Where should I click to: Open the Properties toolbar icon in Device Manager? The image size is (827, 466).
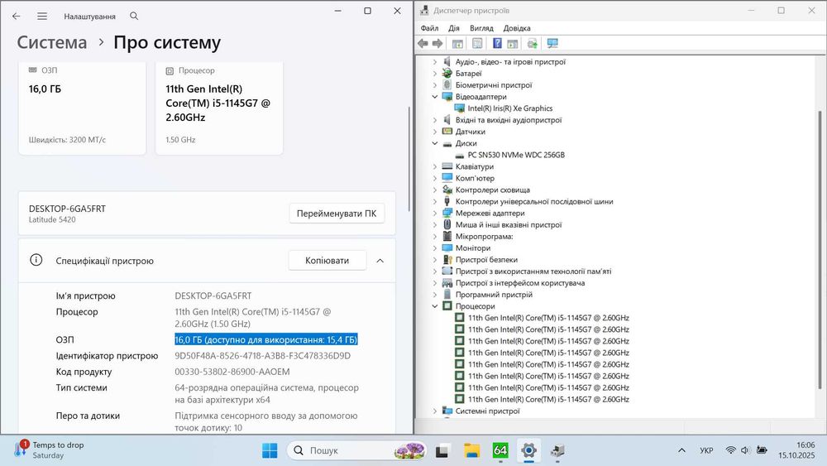click(477, 43)
